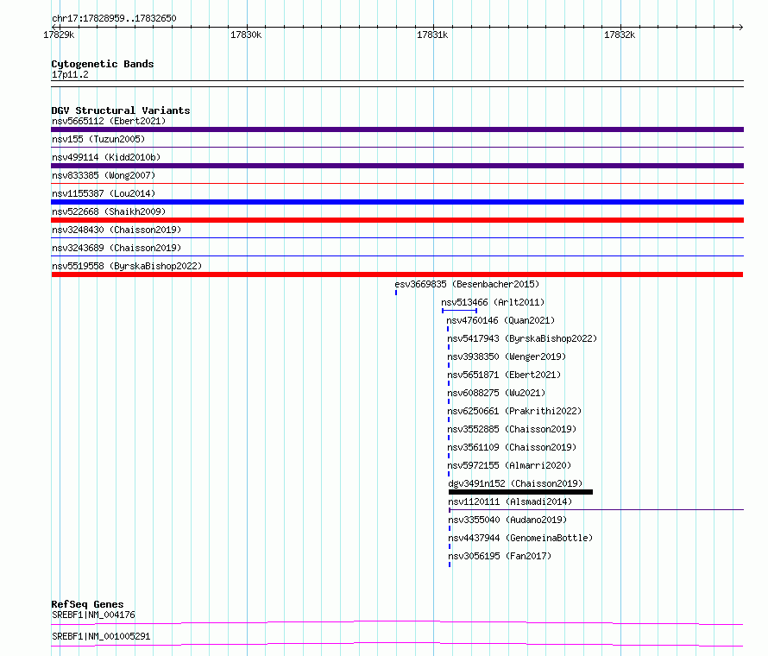Viewport: 768px width, 656px height.
Task: Click the thick purple bar under nsv5665112
Action: pyautogui.click(x=397, y=129)
